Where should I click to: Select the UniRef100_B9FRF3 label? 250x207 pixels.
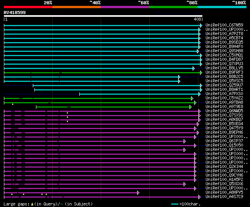[x=224, y=73]
